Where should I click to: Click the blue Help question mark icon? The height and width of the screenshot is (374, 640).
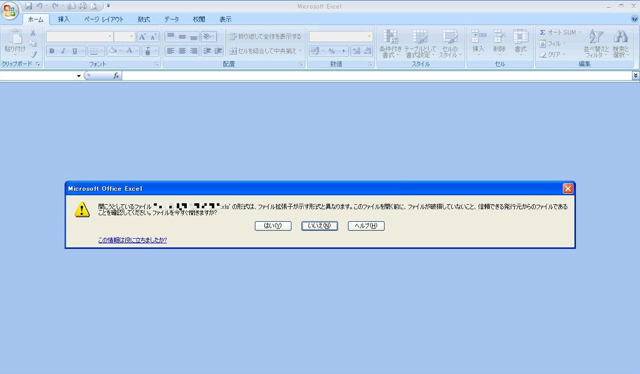(x=634, y=19)
